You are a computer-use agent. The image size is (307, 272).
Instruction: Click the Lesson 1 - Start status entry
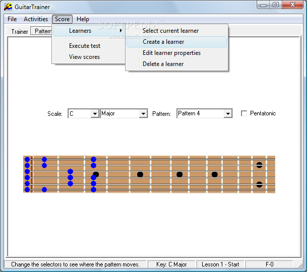[x=220, y=264]
